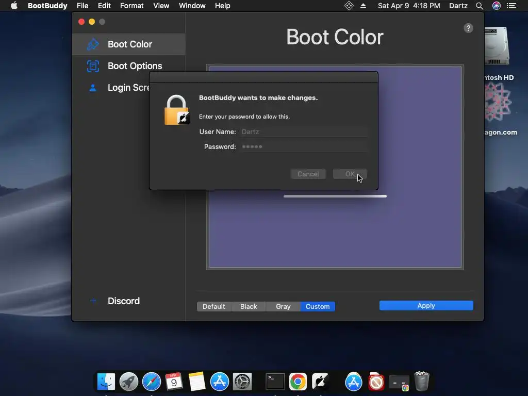
Task: Click the plus icon beside Discord
Action: (x=93, y=301)
